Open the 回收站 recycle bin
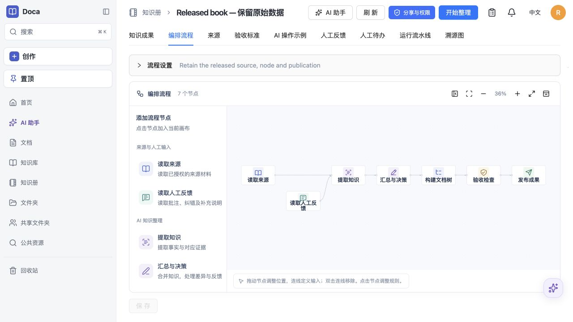 58,271
